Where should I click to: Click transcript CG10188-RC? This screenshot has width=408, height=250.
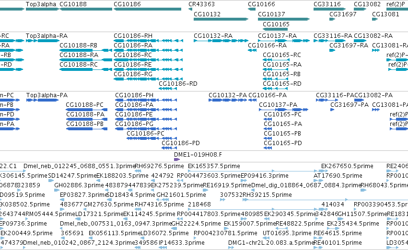coord(79,65)
